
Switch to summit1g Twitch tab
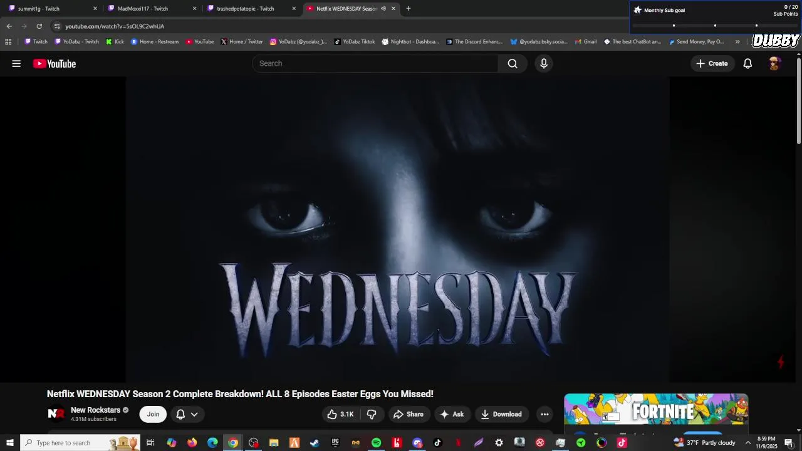pyautogui.click(x=52, y=9)
